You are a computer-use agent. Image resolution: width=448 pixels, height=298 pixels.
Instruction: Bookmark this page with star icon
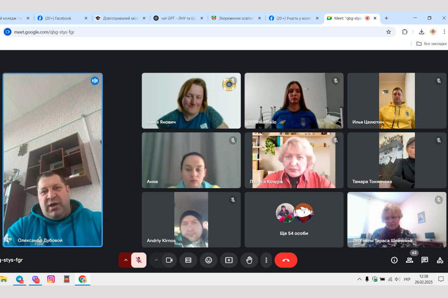coord(389,32)
